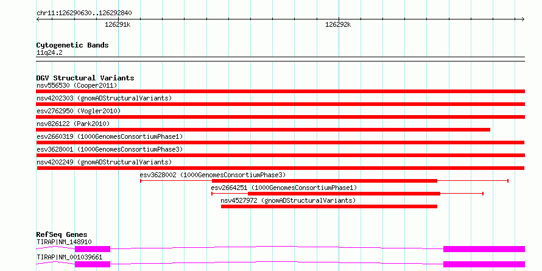Click the nsv4527972 (gnomADStructuralVariants) label
Image resolution: width=542 pixels, height=271 pixels.
tap(288, 200)
